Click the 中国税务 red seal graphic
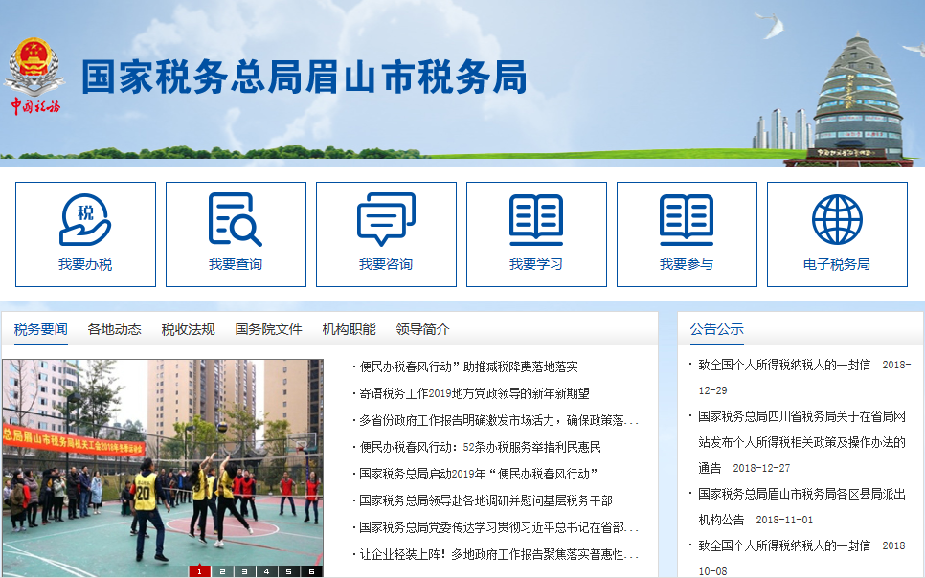 38,105
